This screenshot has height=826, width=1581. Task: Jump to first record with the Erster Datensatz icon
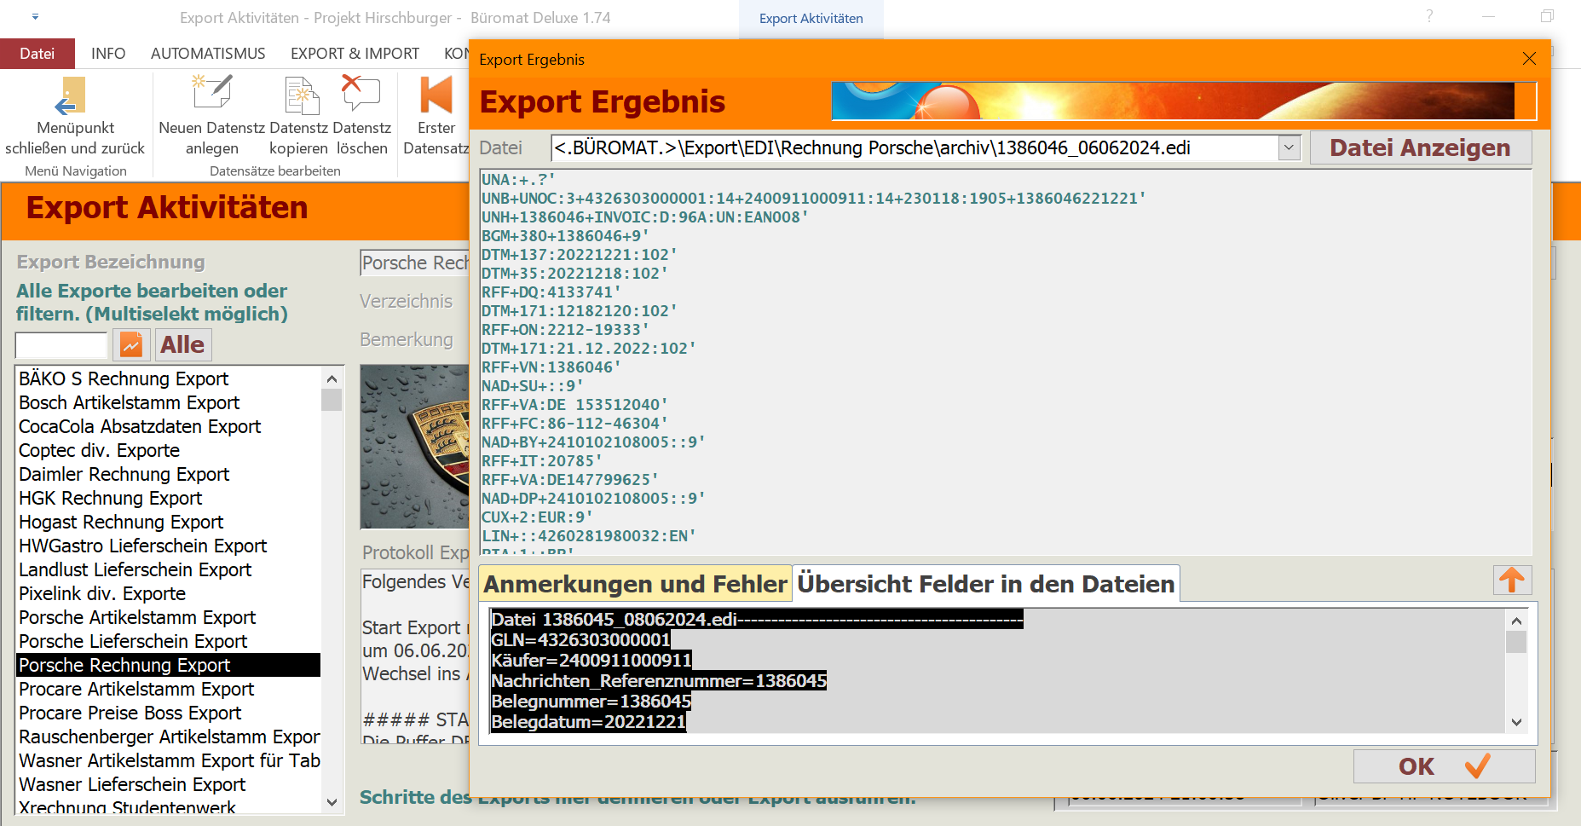pos(436,95)
